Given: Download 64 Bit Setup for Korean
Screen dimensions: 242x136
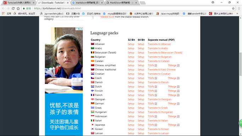Looking at the screenshot, I should (x=141, y=129).
